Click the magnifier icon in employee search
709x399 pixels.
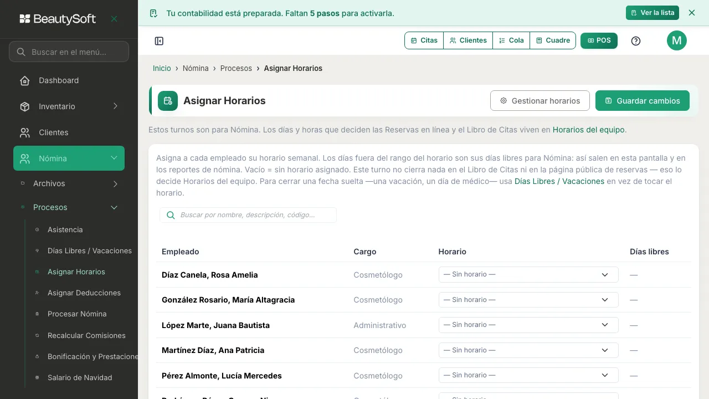click(x=171, y=215)
